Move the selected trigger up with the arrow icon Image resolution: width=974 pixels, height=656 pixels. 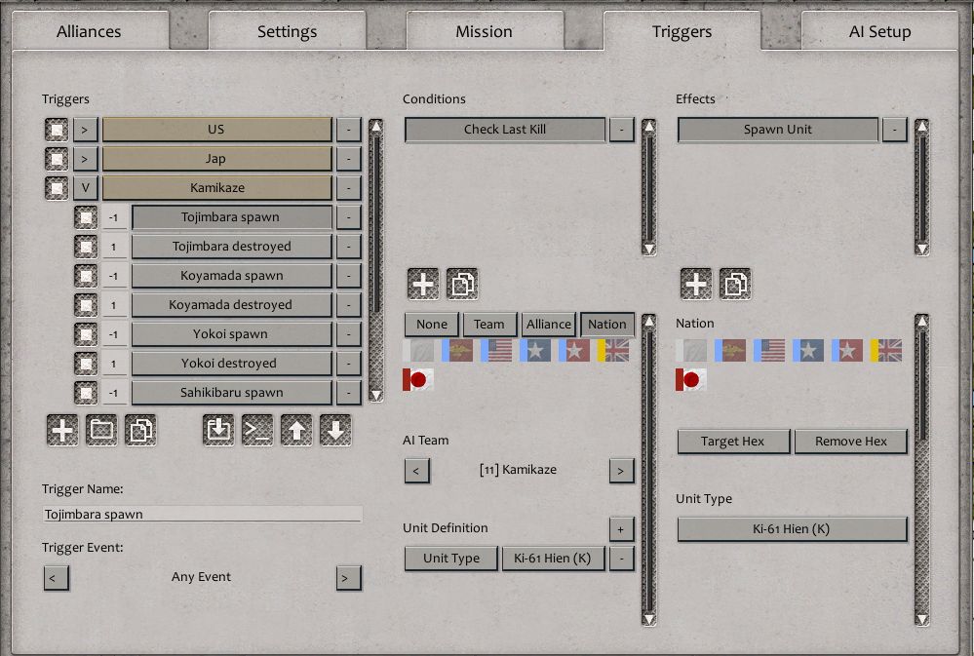coord(296,430)
